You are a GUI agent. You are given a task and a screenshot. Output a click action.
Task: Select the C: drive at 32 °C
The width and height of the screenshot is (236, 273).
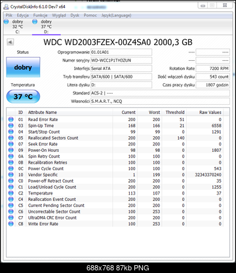[x=14, y=27]
